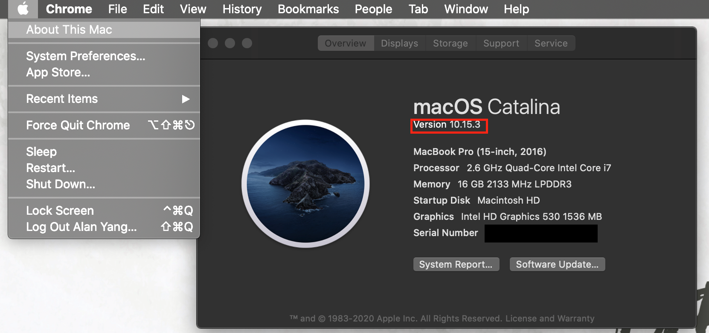Open the File menu
The width and height of the screenshot is (709, 333).
(118, 9)
